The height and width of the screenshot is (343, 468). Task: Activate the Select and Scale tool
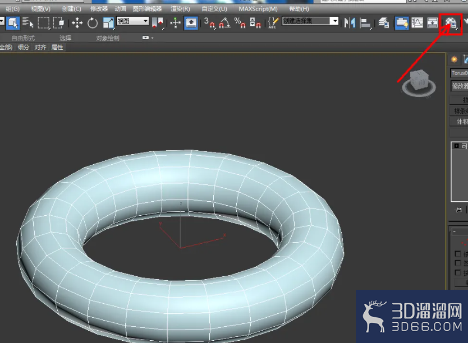tap(108, 23)
